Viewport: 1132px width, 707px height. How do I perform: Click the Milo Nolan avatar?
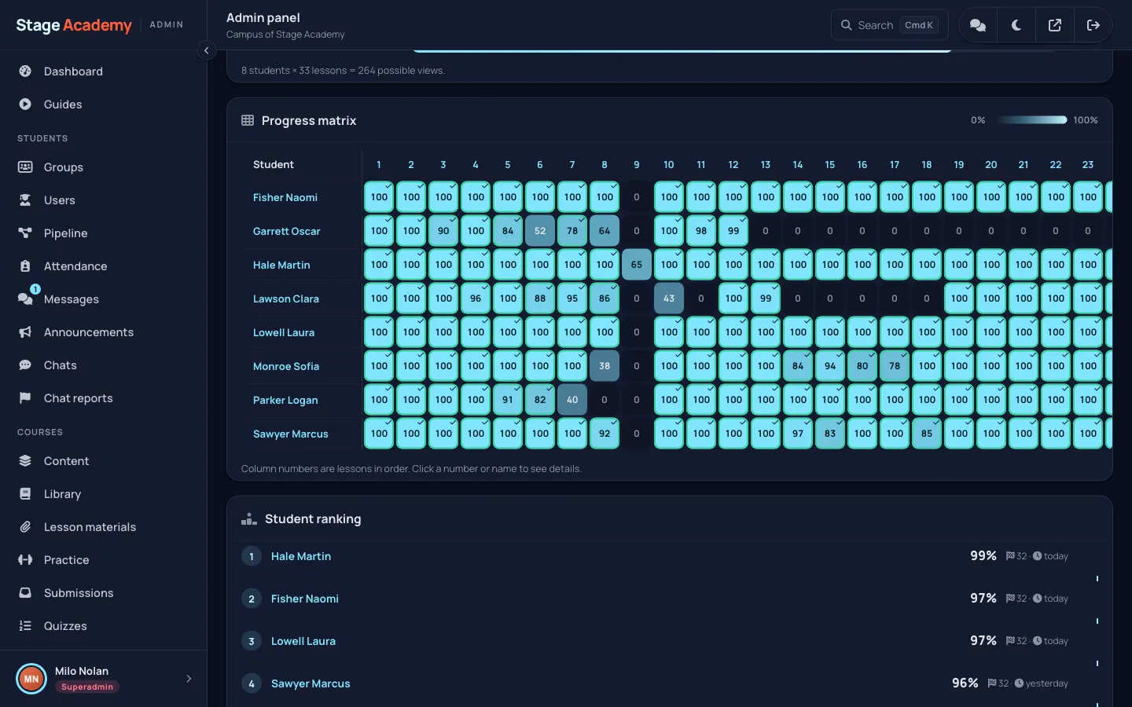click(x=31, y=679)
